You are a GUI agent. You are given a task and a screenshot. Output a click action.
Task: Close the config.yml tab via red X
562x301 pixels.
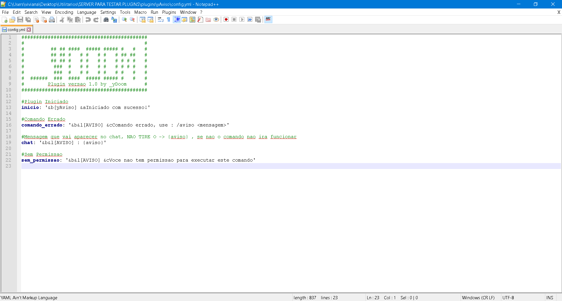29,30
